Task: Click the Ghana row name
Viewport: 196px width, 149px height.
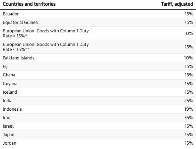Action: click(9, 75)
